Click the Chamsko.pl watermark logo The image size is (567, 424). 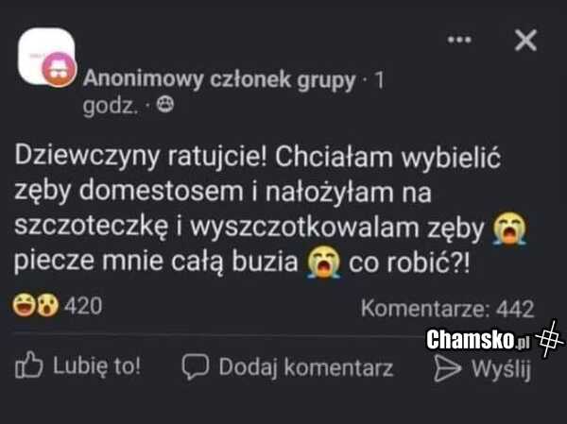(x=494, y=339)
